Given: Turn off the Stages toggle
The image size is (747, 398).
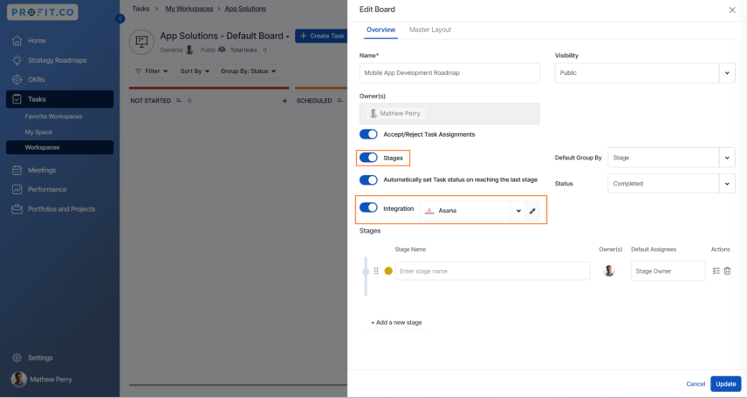Looking at the screenshot, I should tap(368, 158).
